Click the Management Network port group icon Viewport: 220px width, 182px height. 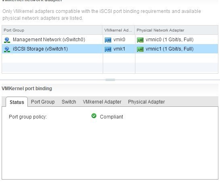coord(7,40)
